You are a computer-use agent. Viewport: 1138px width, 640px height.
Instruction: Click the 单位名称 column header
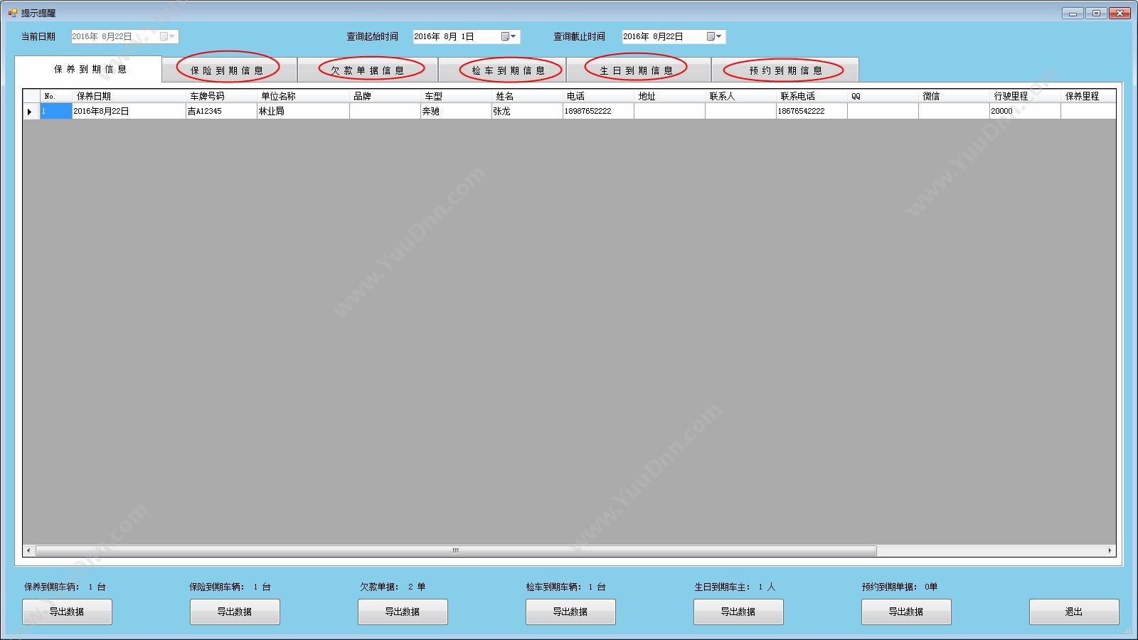(303, 96)
